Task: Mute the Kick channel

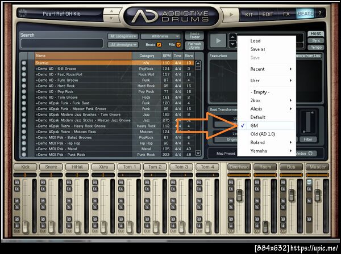Action: pos(16,201)
